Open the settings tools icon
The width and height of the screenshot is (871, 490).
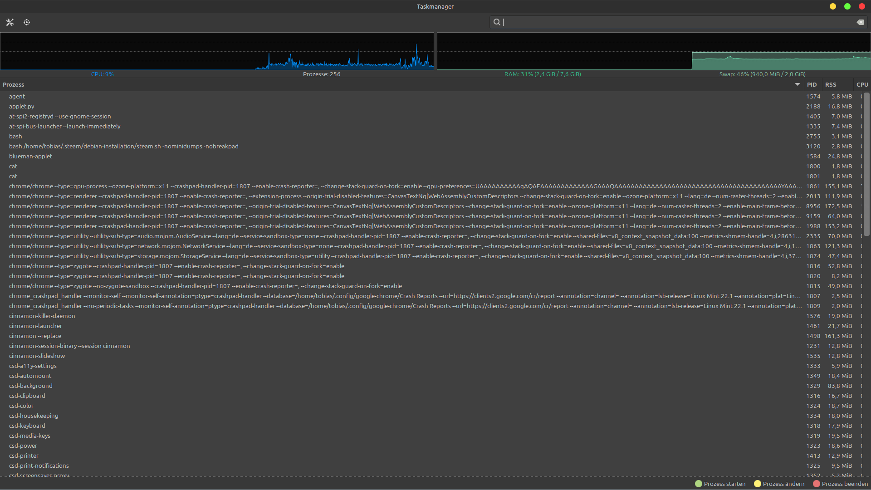point(10,22)
